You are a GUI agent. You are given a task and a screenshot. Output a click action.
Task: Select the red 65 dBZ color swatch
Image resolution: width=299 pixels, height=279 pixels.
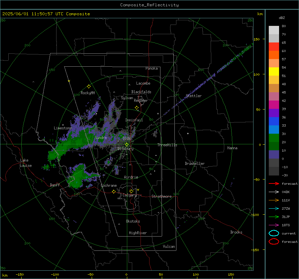coord(274,46)
